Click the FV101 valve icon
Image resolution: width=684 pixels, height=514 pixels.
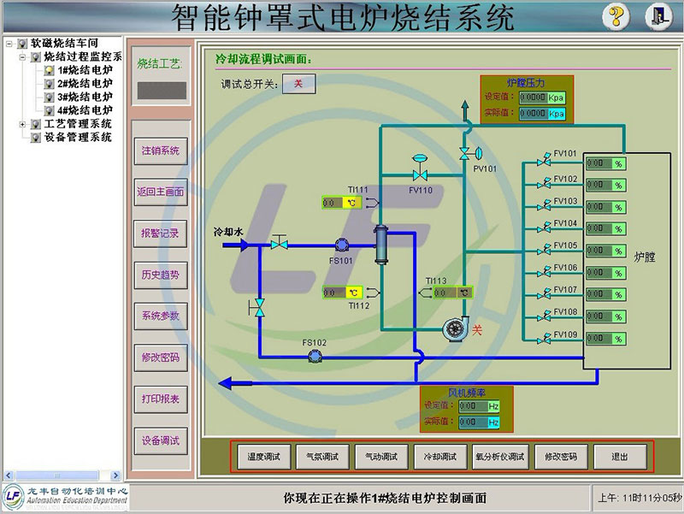(x=542, y=162)
